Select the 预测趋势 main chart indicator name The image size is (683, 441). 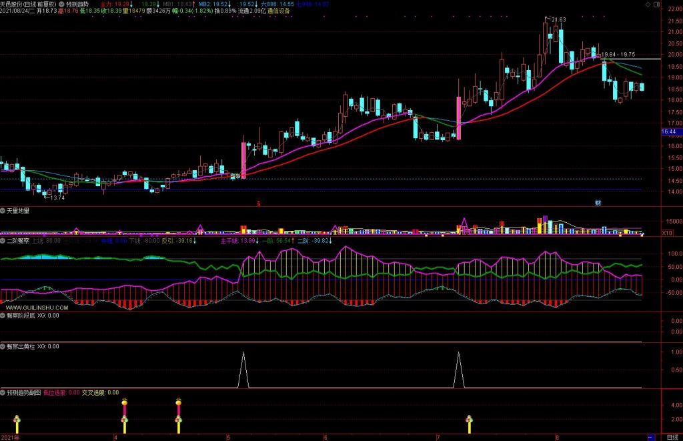coord(77,5)
